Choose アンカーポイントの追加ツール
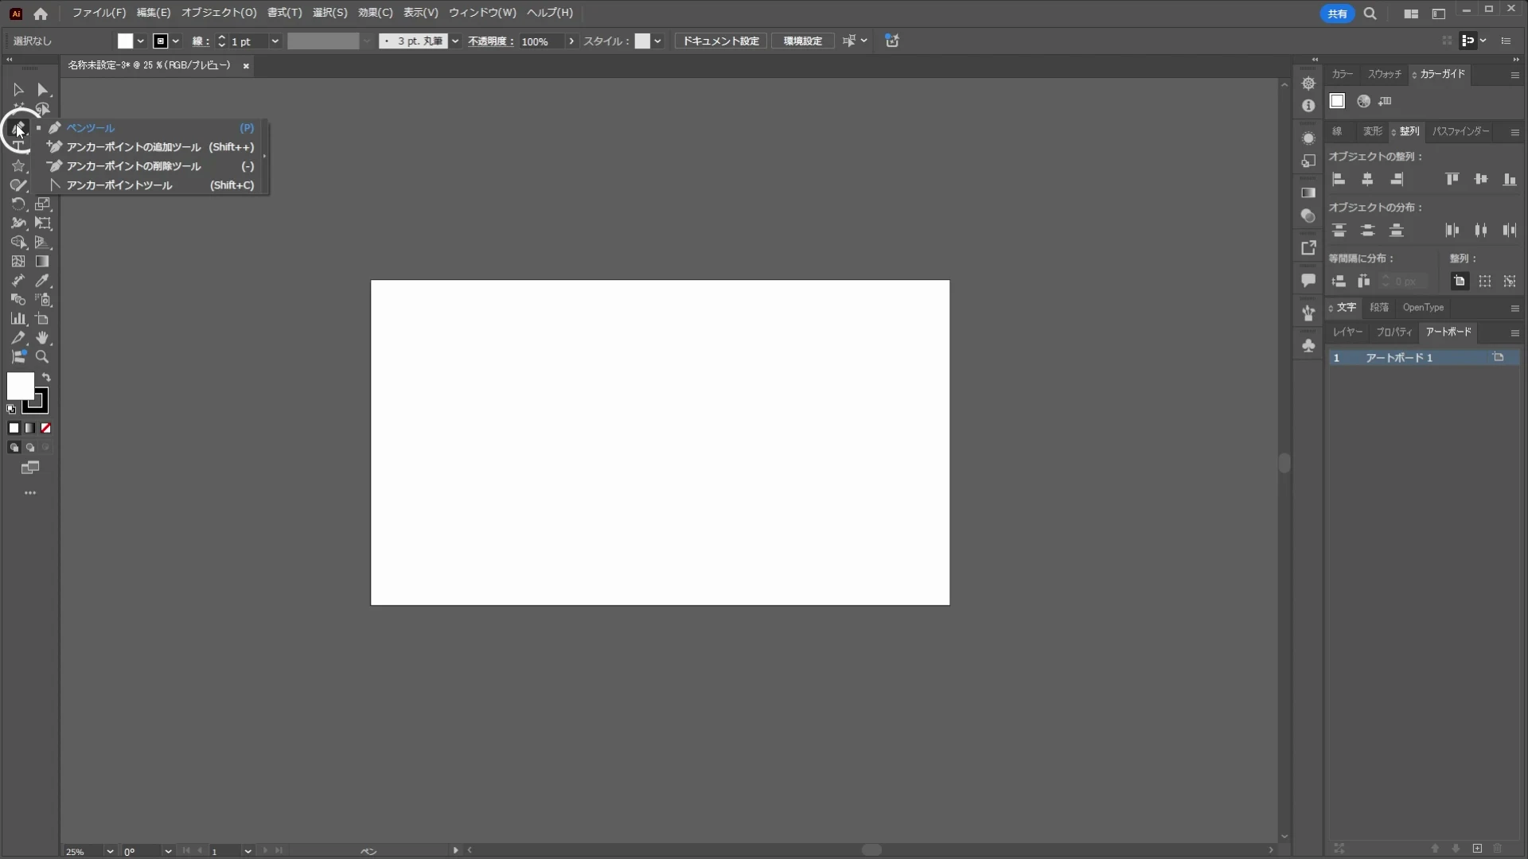This screenshot has height=859, width=1528. pos(151,147)
